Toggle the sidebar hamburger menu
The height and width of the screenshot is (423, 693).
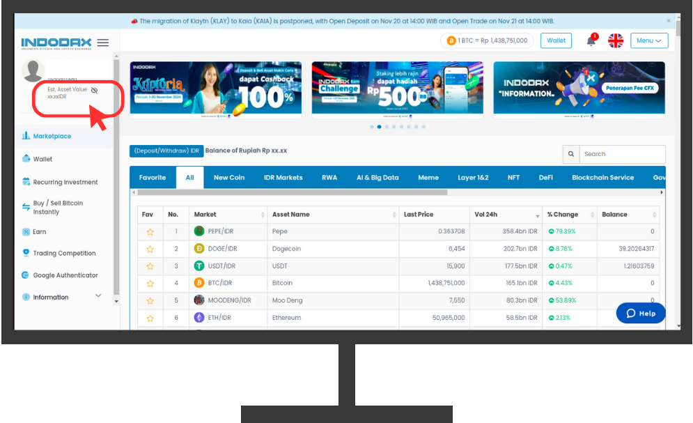pos(103,43)
